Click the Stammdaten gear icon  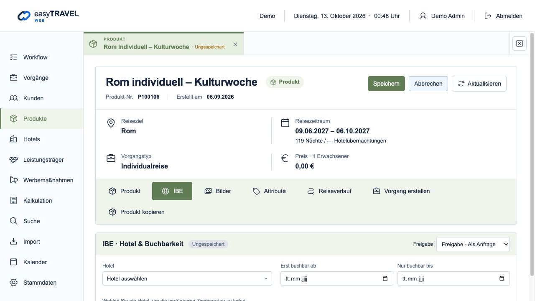(x=14, y=283)
